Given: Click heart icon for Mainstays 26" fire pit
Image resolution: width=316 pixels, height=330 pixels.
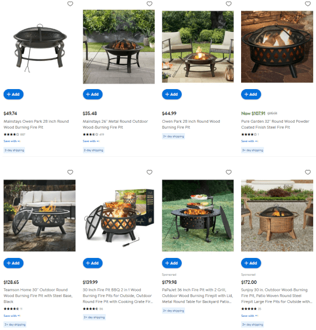Looking at the screenshot, I should tap(149, 4).
